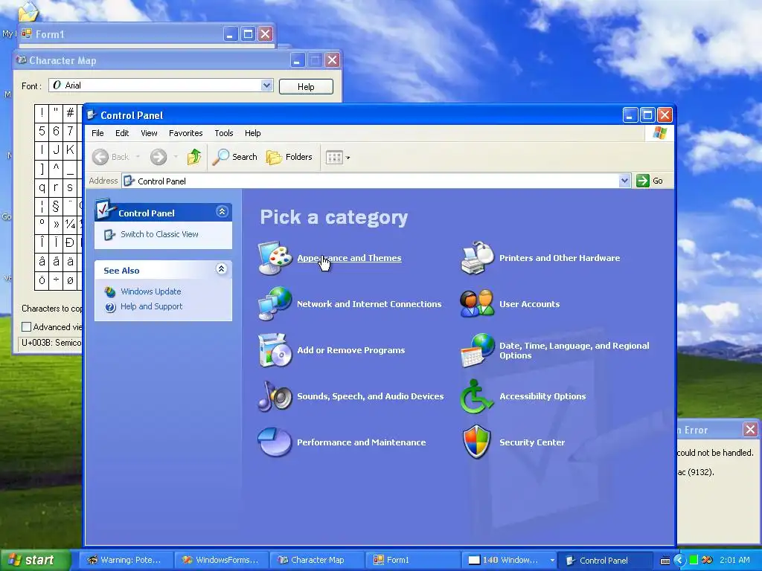Open the Help menu
The width and height of the screenshot is (762, 571).
click(253, 133)
